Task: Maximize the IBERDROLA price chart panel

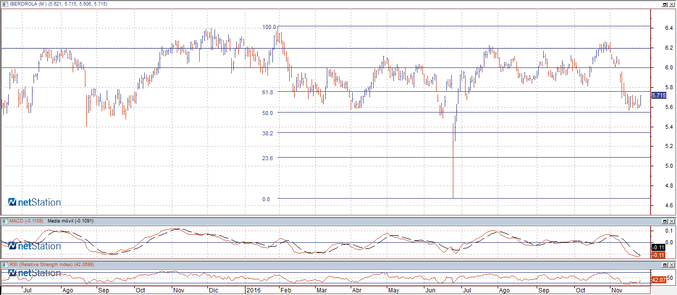Action: point(664,4)
